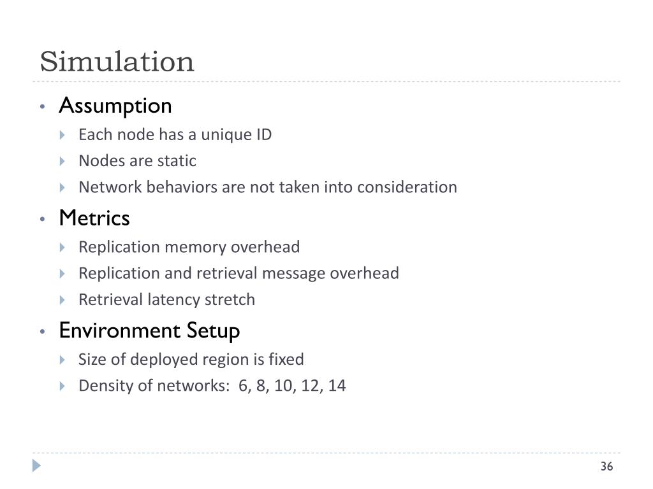The width and height of the screenshot is (653, 489).
Task: Click the arrow bullet before "Network behaviors" line
Action: click(62, 188)
